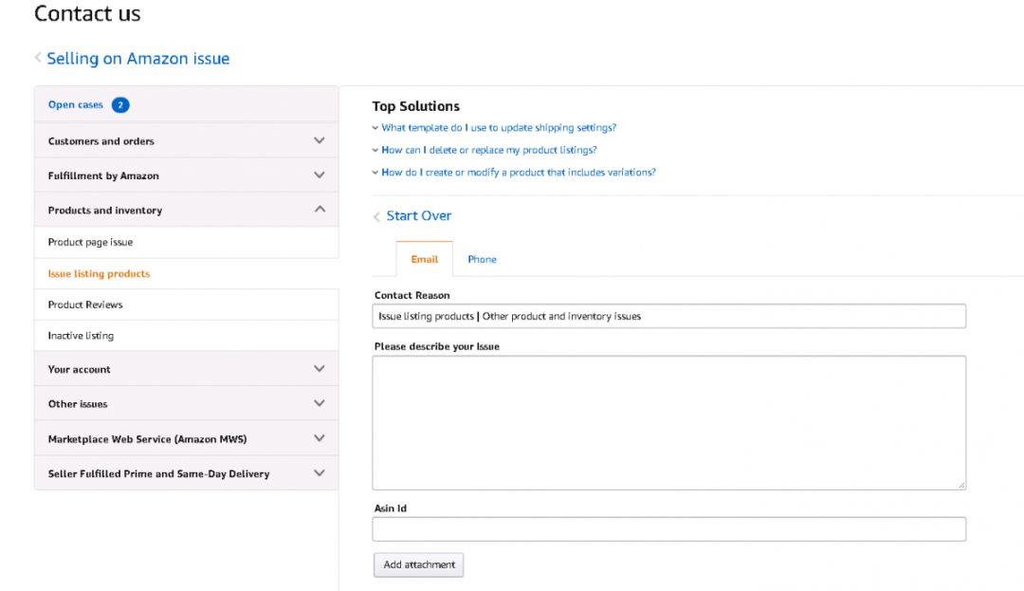Choose Inactive listing from the sidebar
1024x591 pixels.
81,336
